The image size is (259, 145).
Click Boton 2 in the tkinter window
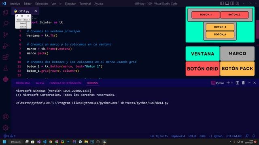[x=27, y=20]
